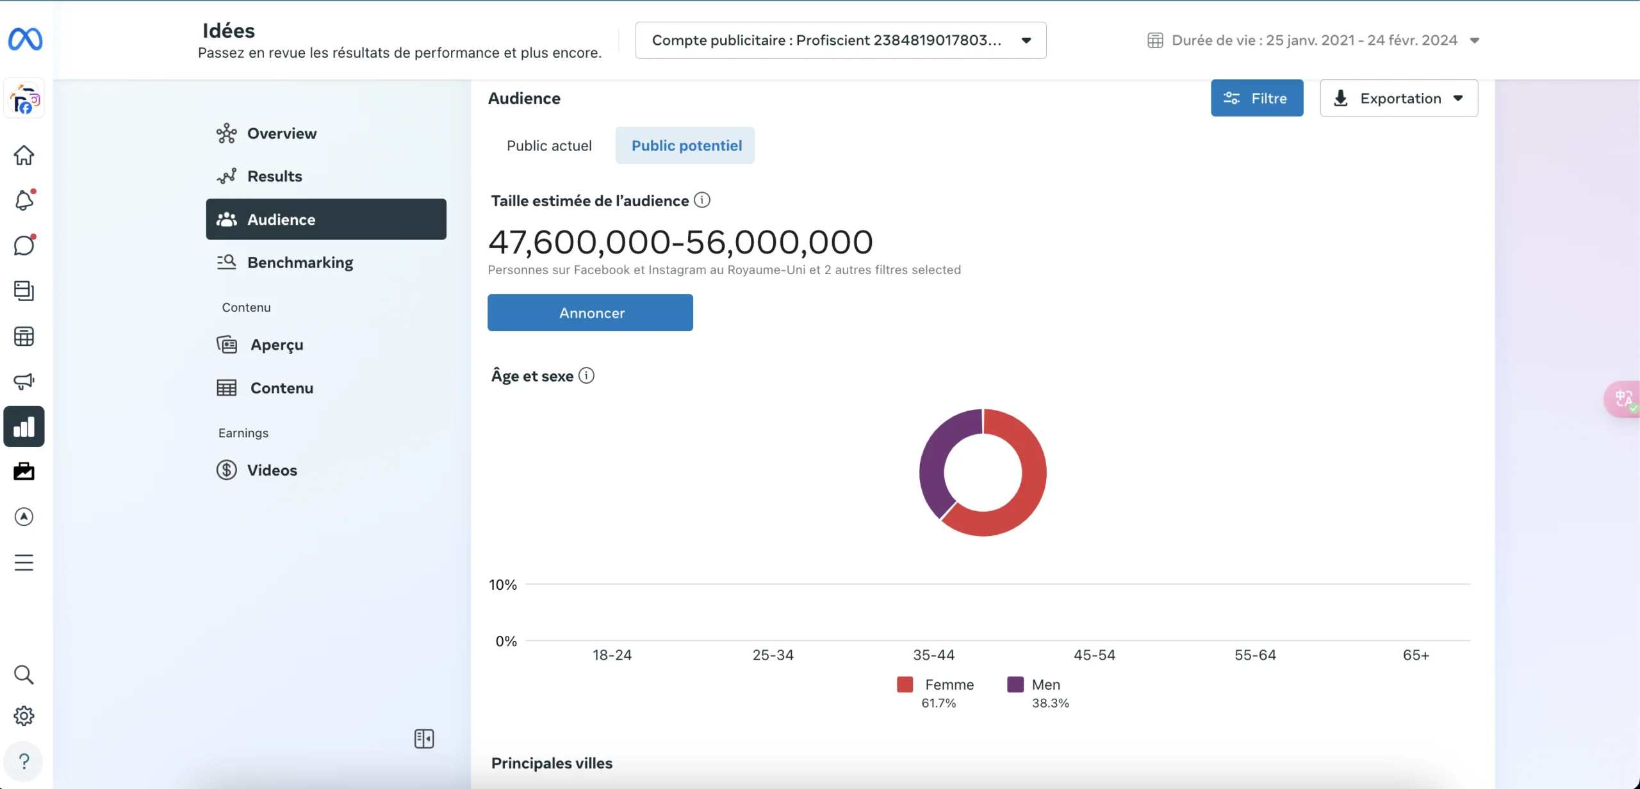The image size is (1640, 789).
Task: Open the Compte publicitaire account dropdown
Action: pos(840,40)
